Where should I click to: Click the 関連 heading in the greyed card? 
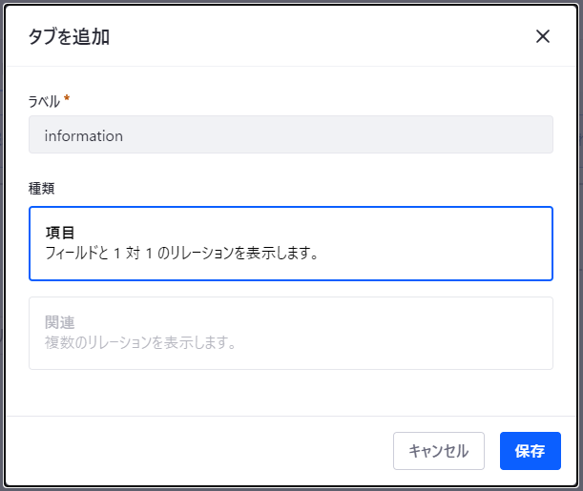59,322
